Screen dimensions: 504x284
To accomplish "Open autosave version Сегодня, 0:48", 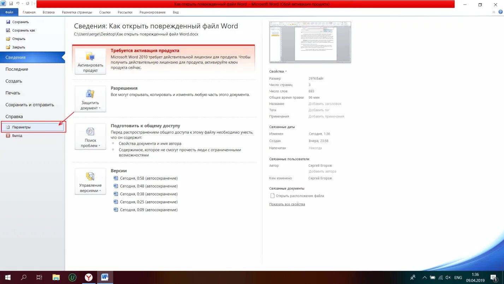I will point(146,186).
